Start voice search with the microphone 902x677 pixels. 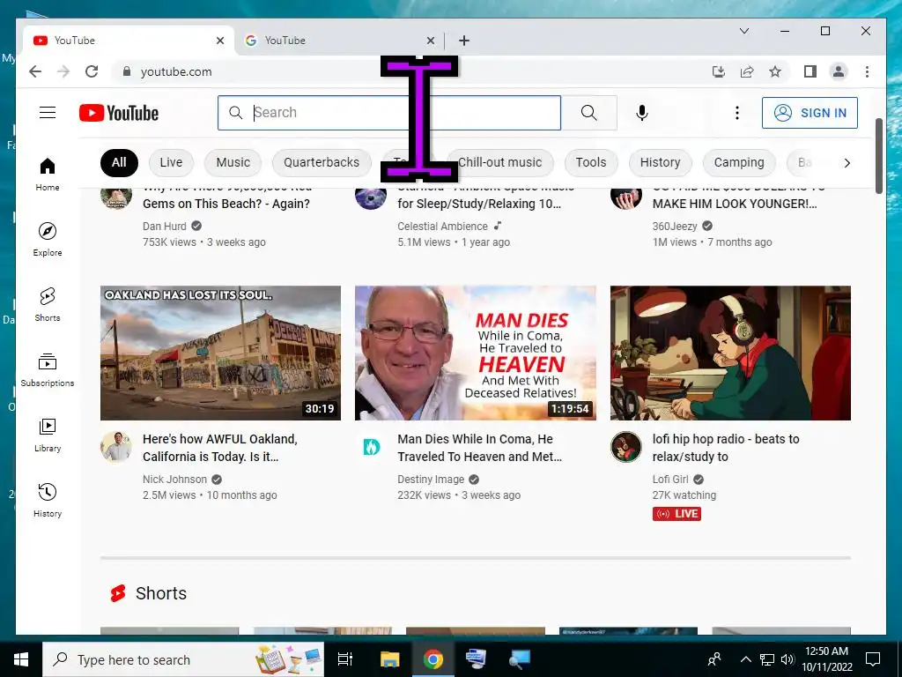point(642,112)
